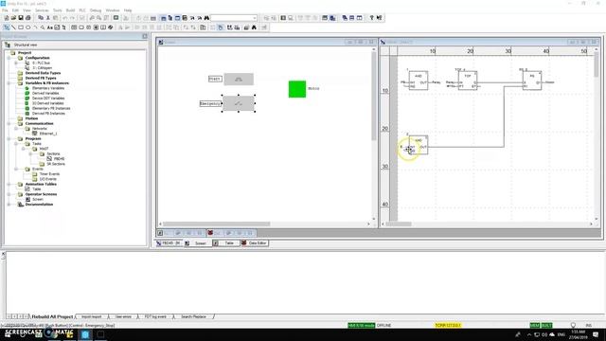
Task: Select Derived FB Types in project tree
Action: (x=41, y=78)
